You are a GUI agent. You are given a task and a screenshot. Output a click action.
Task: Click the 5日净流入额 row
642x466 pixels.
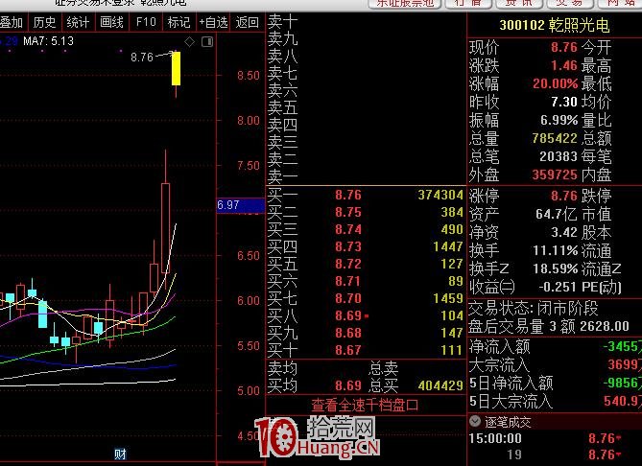point(555,383)
